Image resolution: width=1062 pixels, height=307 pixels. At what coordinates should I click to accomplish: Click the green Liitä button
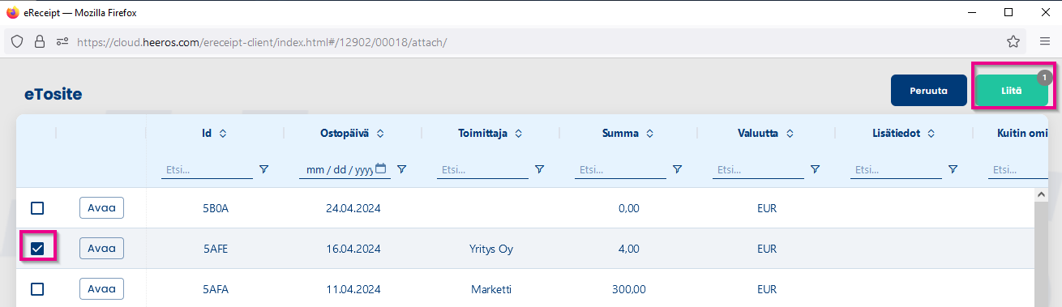[x=1011, y=91]
